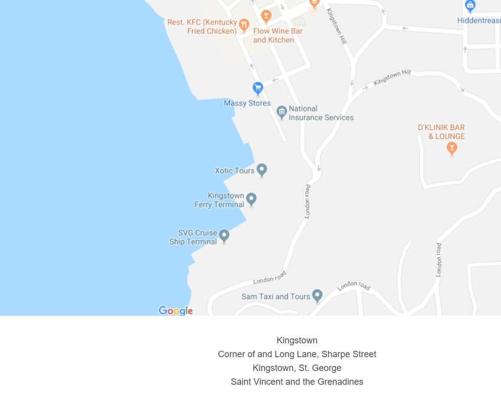The image size is (501, 401).
Task: Click the KFC restaurant pin icon
Action: (x=244, y=25)
